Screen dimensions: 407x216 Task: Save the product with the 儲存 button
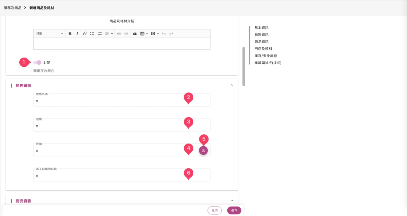coord(234,210)
